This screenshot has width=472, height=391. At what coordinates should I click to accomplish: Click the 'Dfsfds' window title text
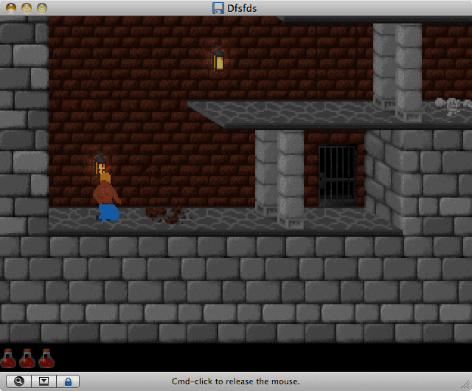(x=242, y=8)
